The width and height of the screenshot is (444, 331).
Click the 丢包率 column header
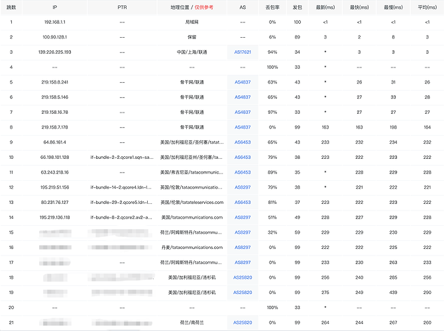pos(272,7)
